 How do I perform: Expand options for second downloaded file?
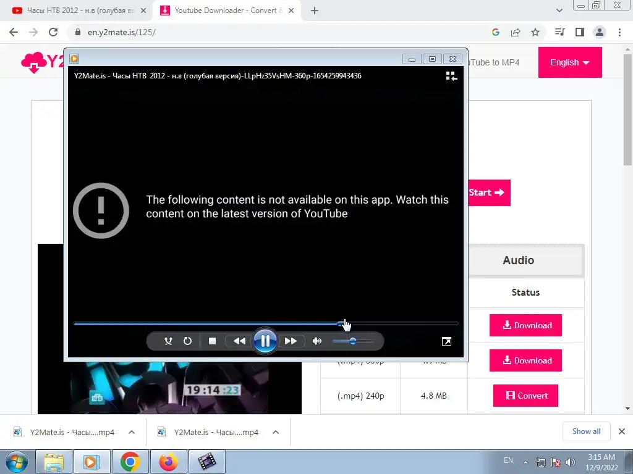(276, 432)
